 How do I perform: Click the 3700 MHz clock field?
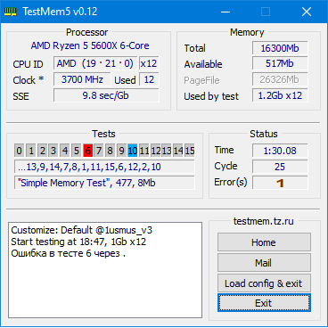pyautogui.click(x=82, y=79)
